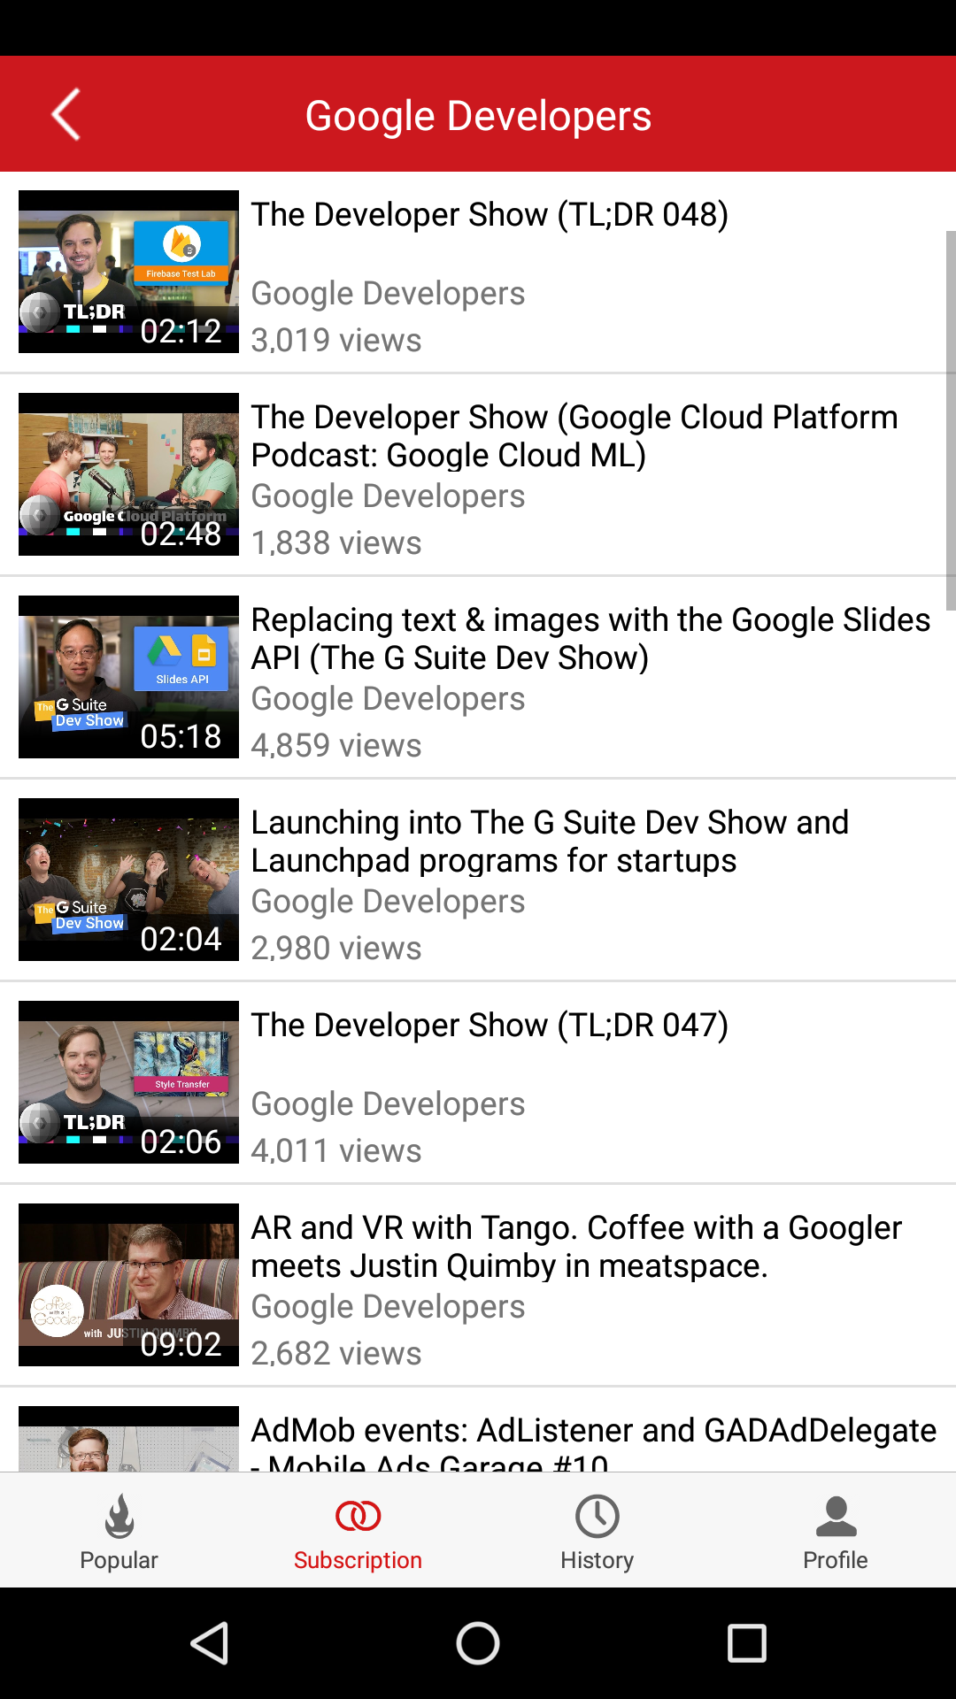The width and height of the screenshot is (956, 1699).
Task: Tap channel name under AR and VR Tango video
Action: click(388, 1307)
